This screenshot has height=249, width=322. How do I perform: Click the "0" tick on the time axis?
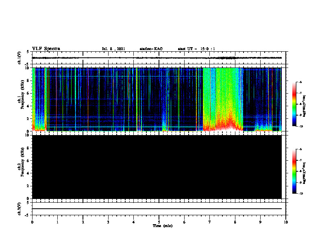(x=32, y=222)
